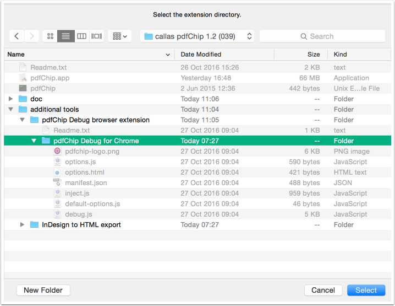This screenshot has width=395, height=306.
Task: Click the top-level Readme.txt file icon
Action: pyautogui.click(x=23, y=67)
